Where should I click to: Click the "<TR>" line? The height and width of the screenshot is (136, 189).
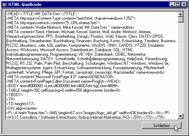[x=11, y=99]
